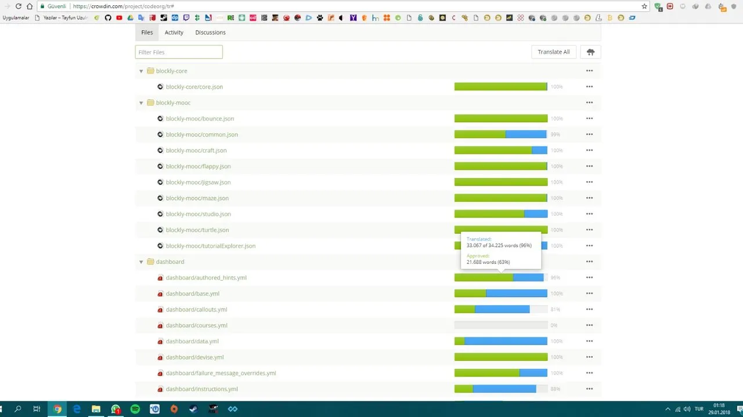Open File Explorer from the taskbar
Viewport: 743px width, 417px height.
(x=96, y=409)
